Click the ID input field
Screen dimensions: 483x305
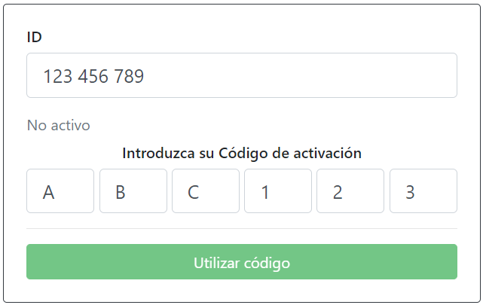[241, 75]
